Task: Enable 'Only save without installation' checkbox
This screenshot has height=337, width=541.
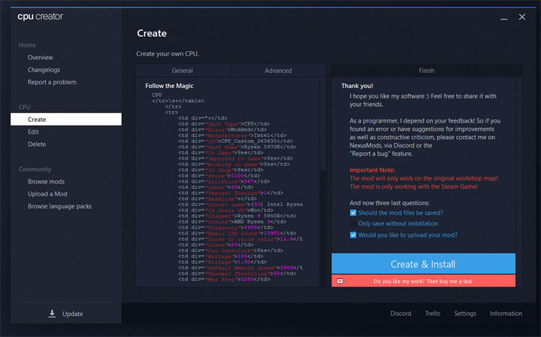Action: point(354,223)
